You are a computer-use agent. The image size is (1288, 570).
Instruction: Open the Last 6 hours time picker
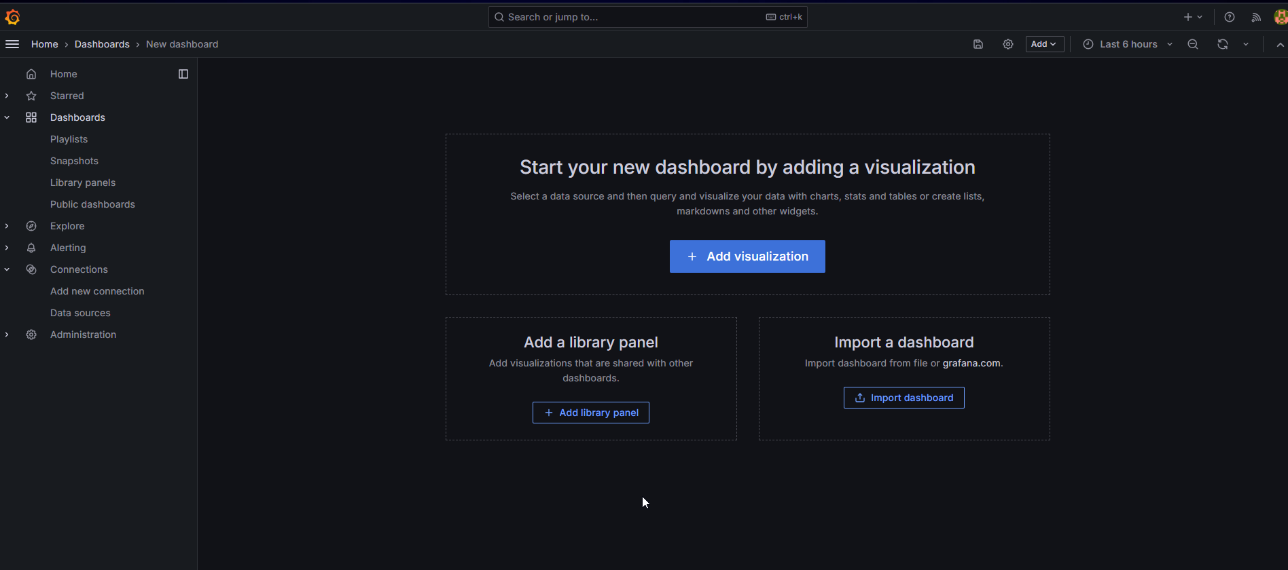1128,44
